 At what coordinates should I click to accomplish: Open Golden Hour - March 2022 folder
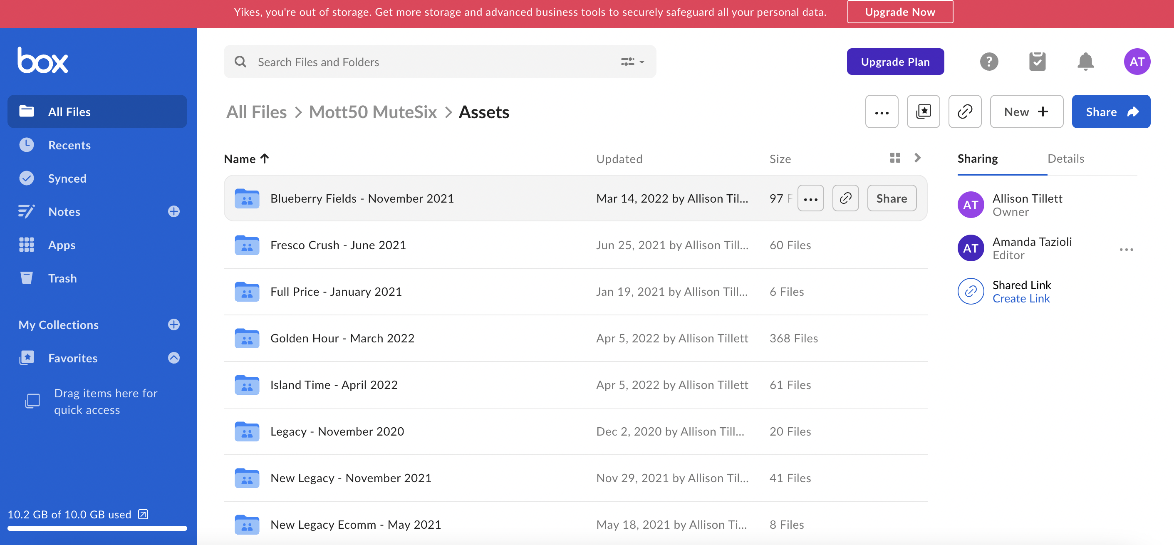coord(342,338)
